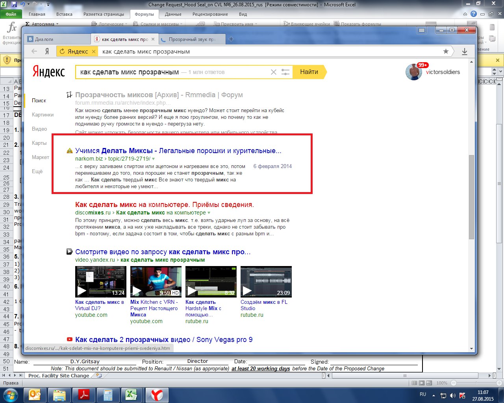Viewport: 504px width, 403px height.
Task: Open Adobe Reader from taskbar
Action: [83, 395]
